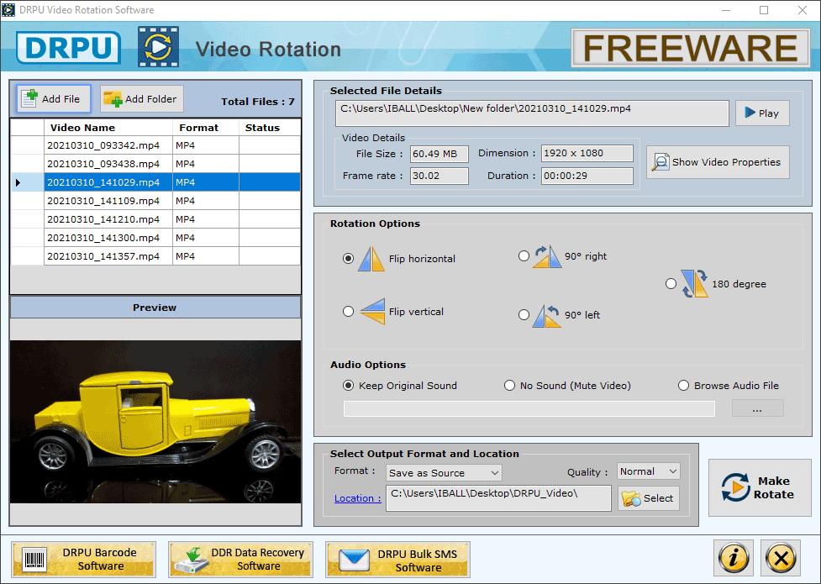821x584 pixels.
Task: Click the Dimension value 1920 x 1080
Action: pyautogui.click(x=587, y=154)
